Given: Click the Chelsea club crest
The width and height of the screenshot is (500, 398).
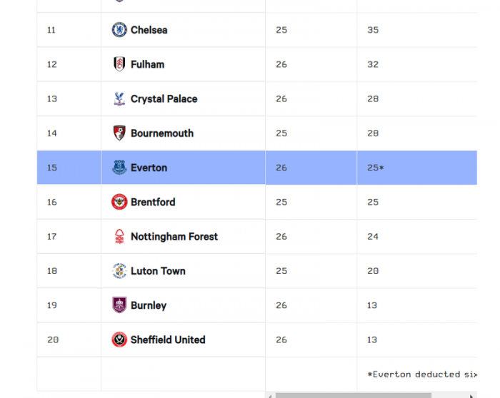Looking at the screenshot, I should pos(119,30).
